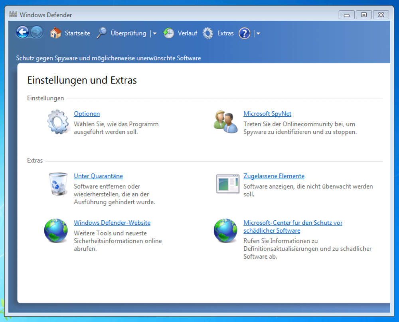The image size is (399, 322).
Task: Open the Microsoft SpyNet link
Action: click(267, 114)
